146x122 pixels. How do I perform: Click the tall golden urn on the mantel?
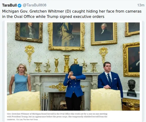pos(67,64)
